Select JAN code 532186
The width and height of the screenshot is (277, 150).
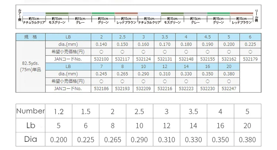(102, 89)
